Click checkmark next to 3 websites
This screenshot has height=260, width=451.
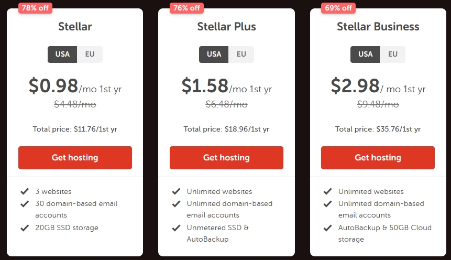click(x=24, y=191)
